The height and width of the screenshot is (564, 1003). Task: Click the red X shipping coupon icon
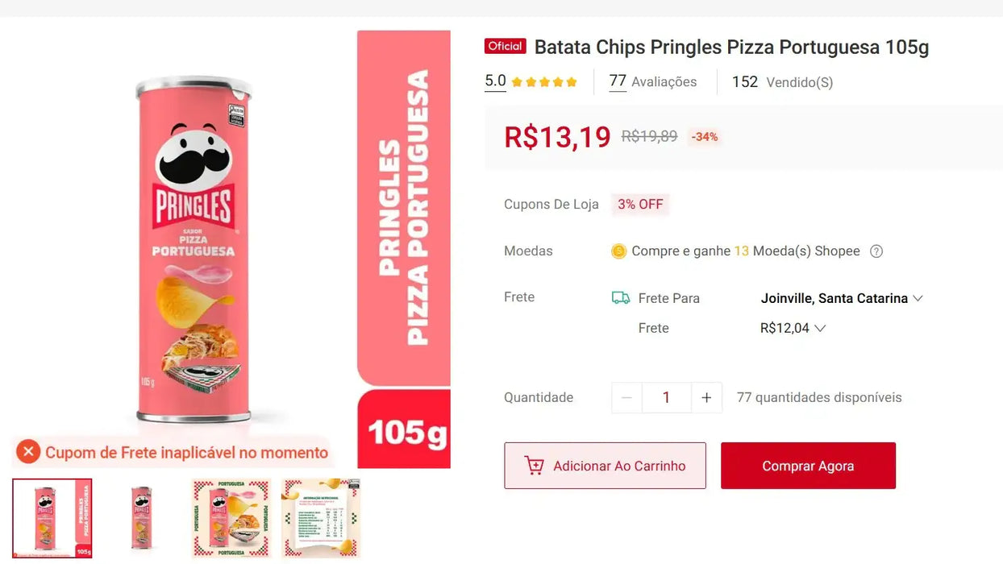point(28,452)
